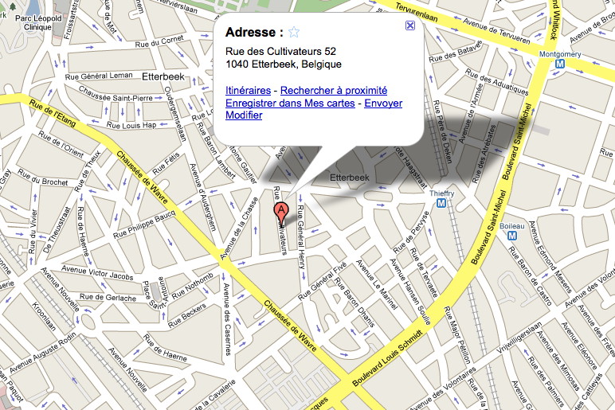615x410 pixels.
Task: Click the Rue Louis Hap label
Action: 131,125
